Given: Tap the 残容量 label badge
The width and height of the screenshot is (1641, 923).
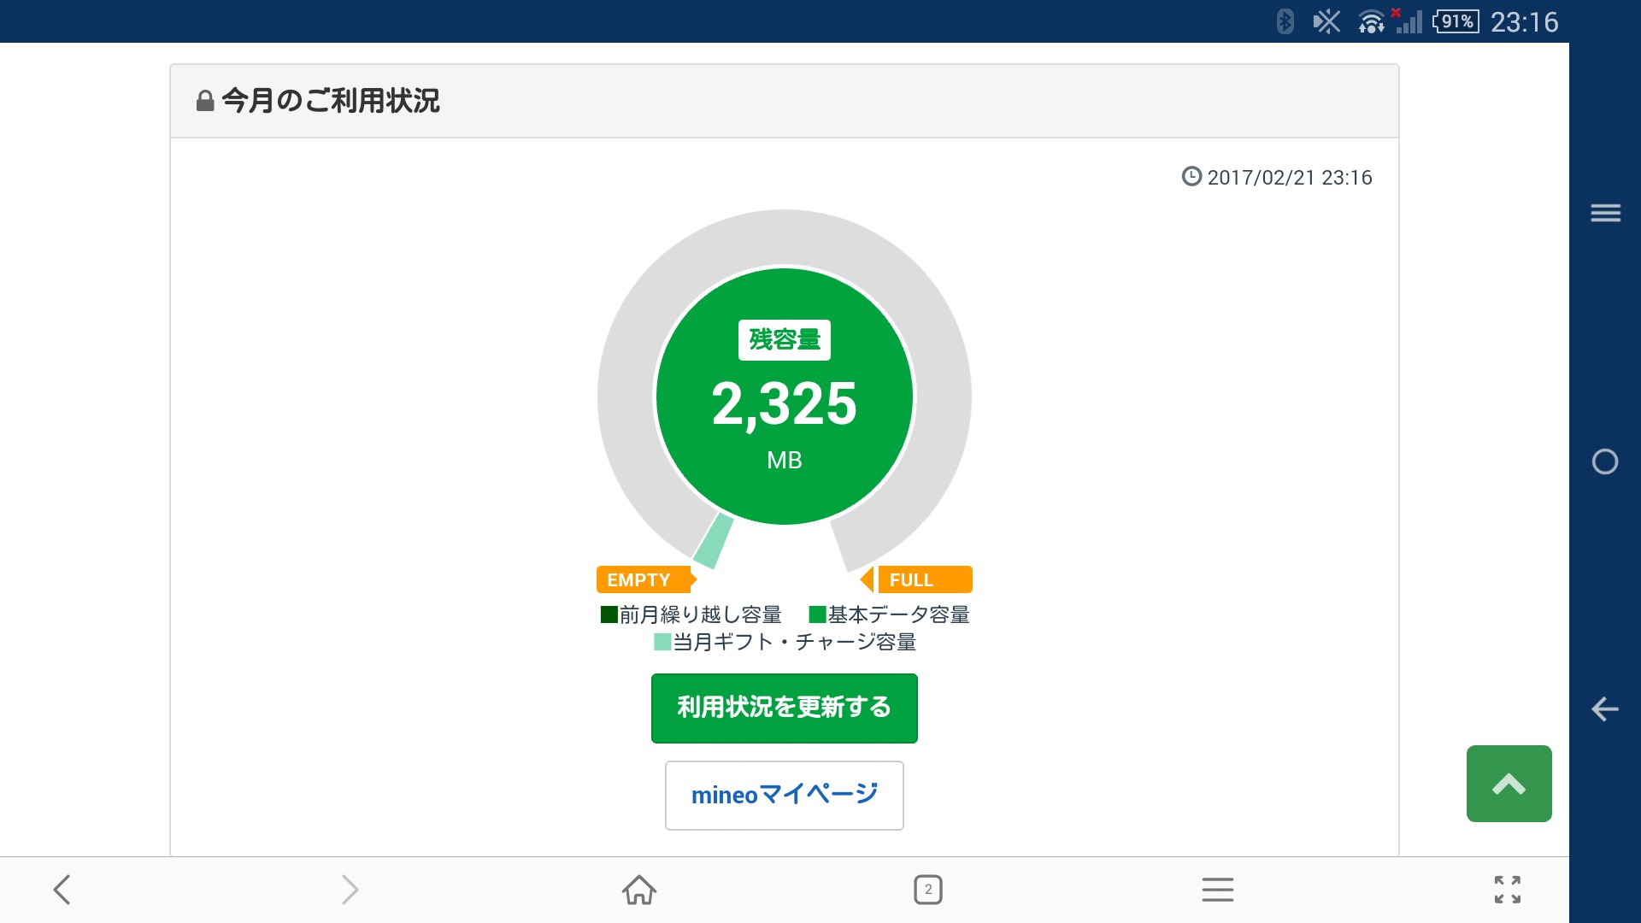Looking at the screenshot, I should coord(784,339).
